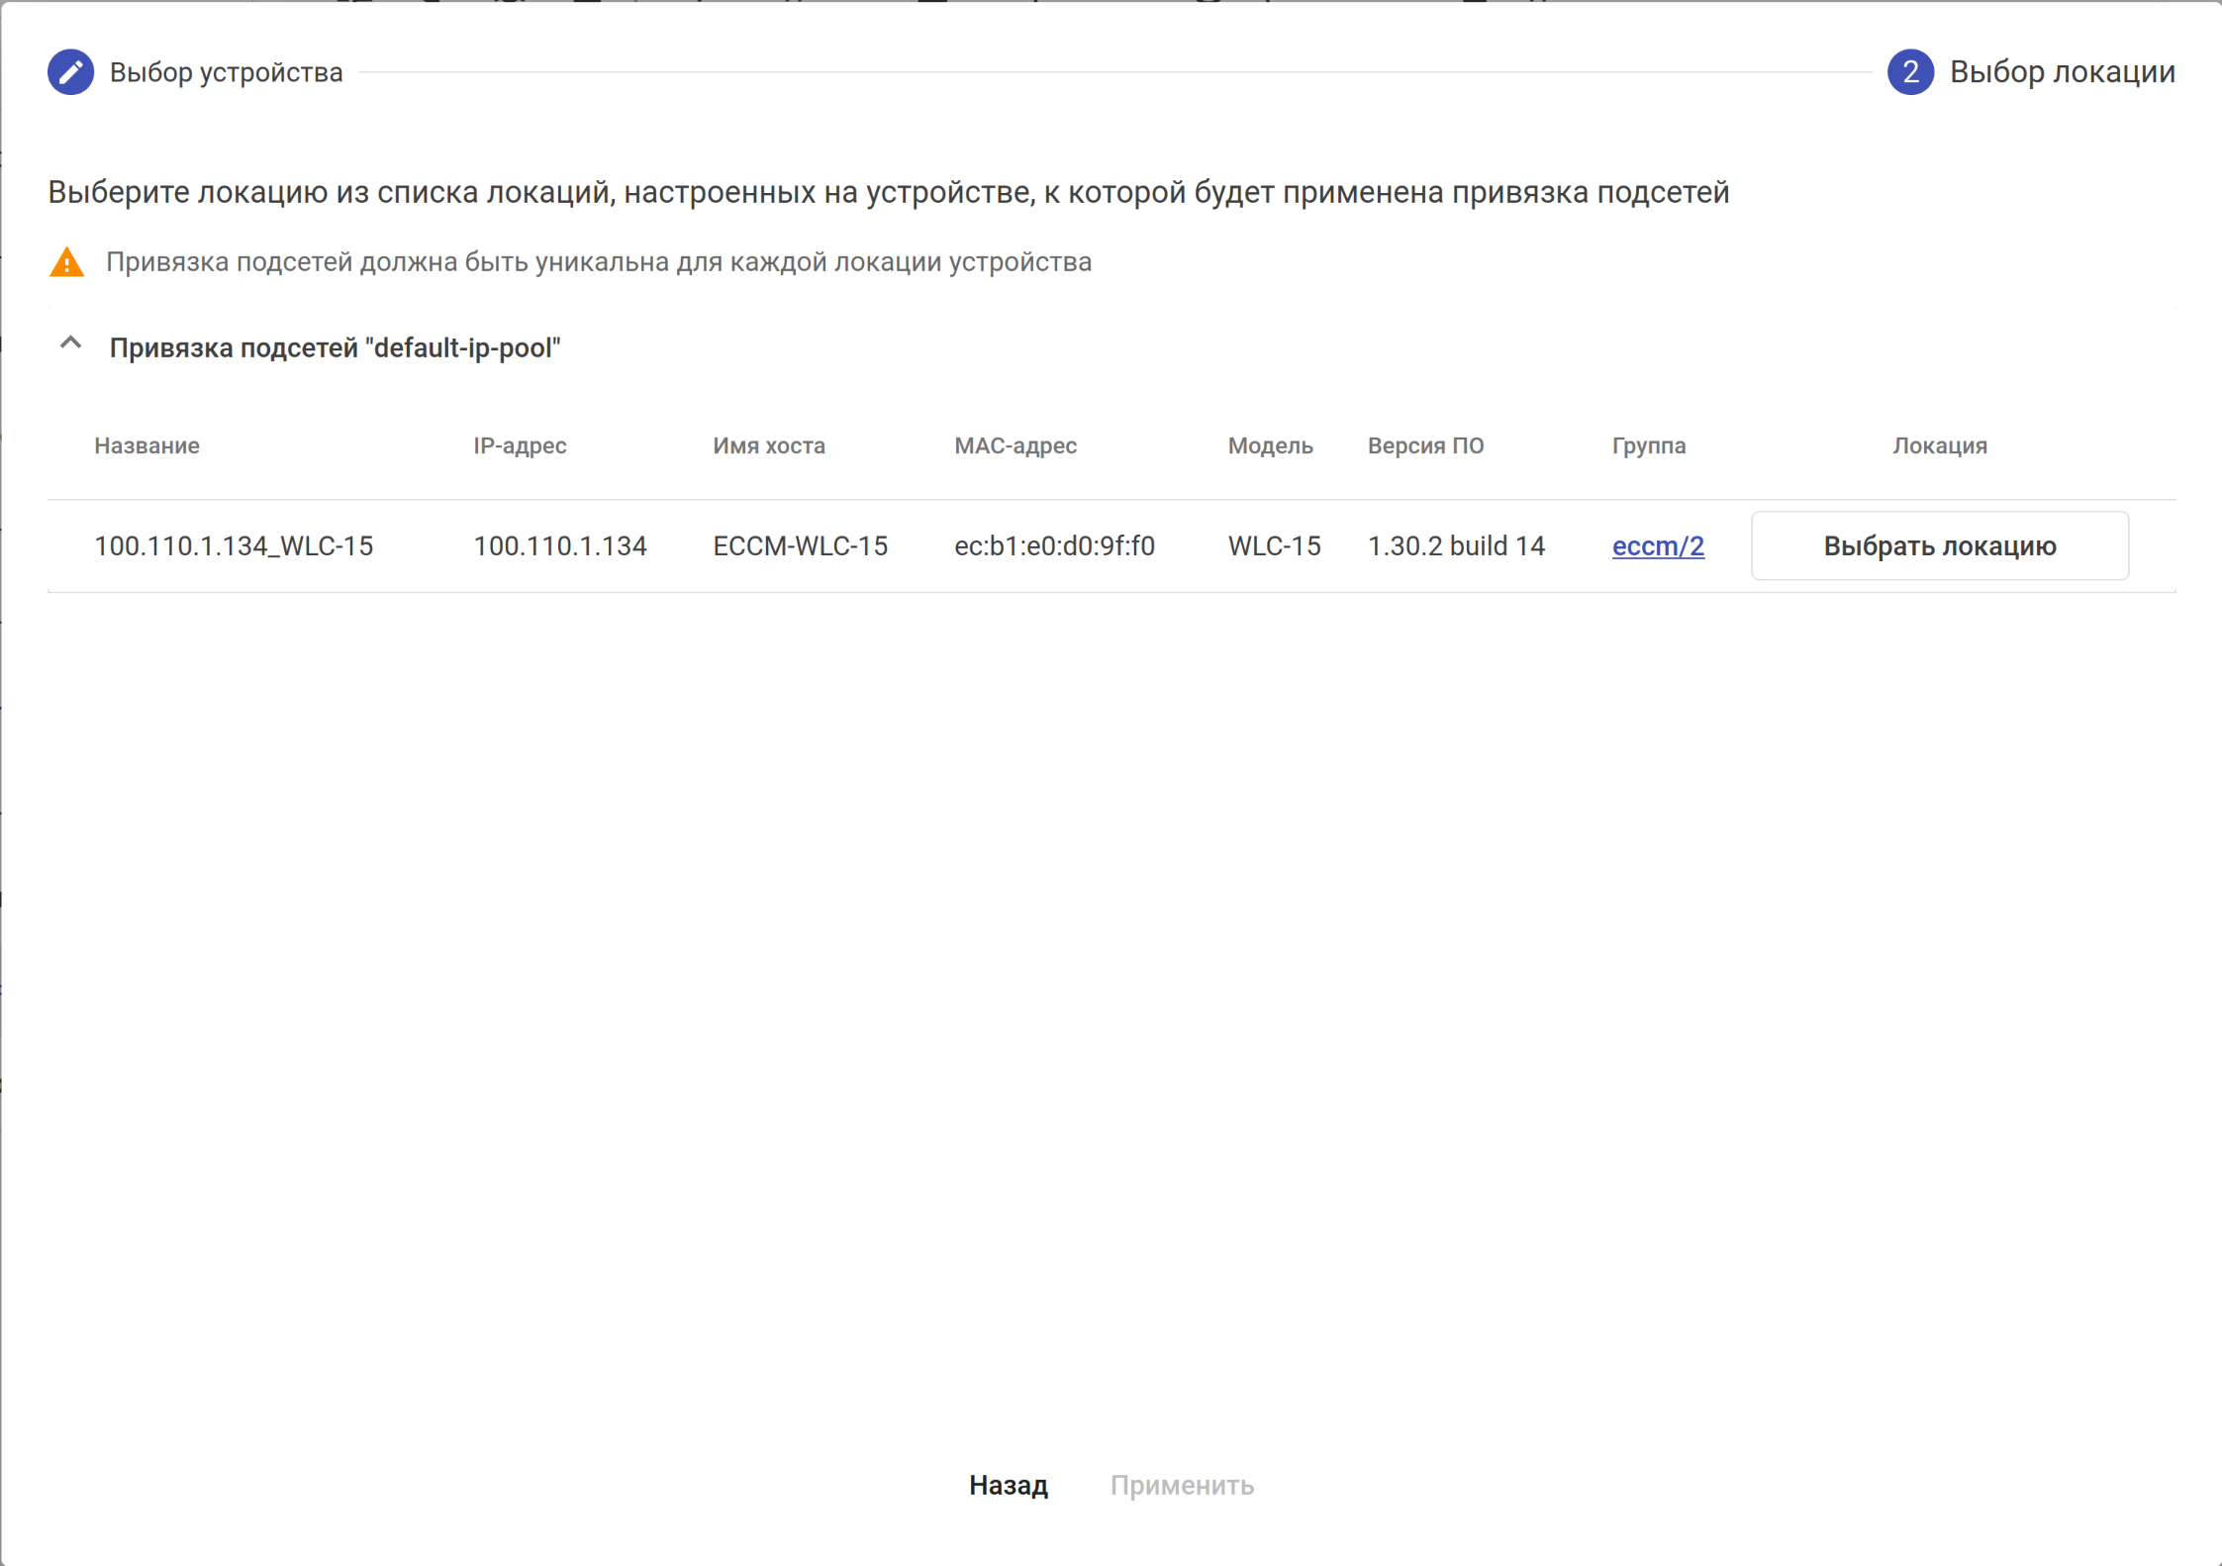
Task: Click the Имя хоста column header
Action: coord(768,445)
